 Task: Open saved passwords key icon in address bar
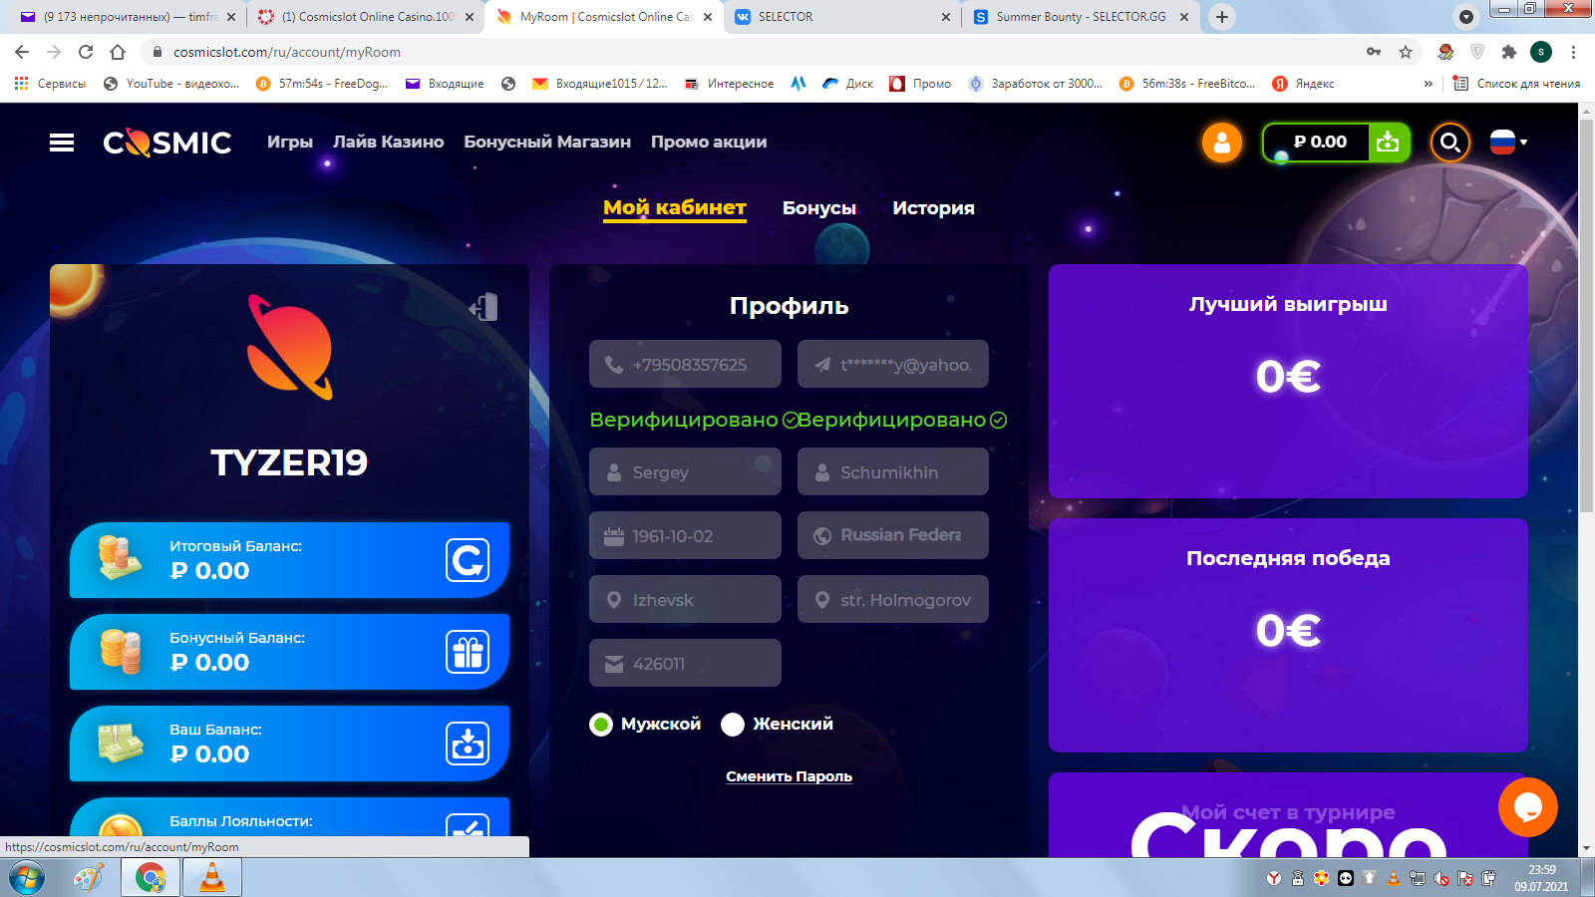click(x=1374, y=52)
